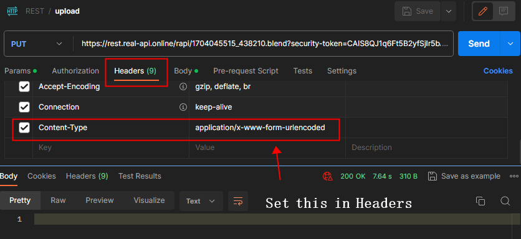The height and width of the screenshot is (239, 521).
Task: Click Save as example
Action: [x=464, y=176]
